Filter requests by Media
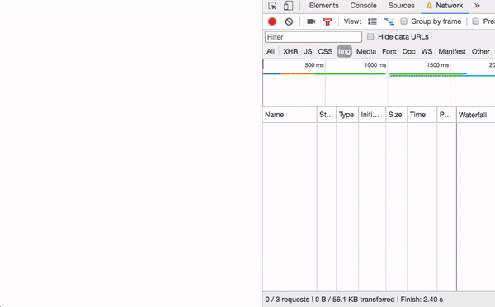Viewport: 495px width, 307px height. [366, 51]
